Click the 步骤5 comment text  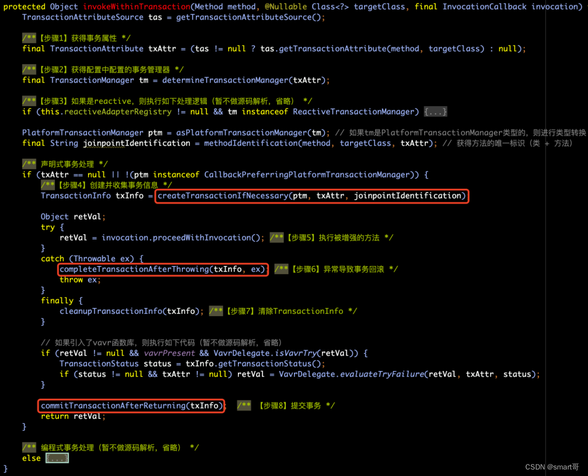click(x=331, y=238)
